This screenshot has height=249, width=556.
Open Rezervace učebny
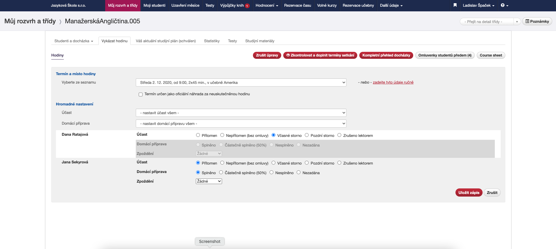point(358,6)
